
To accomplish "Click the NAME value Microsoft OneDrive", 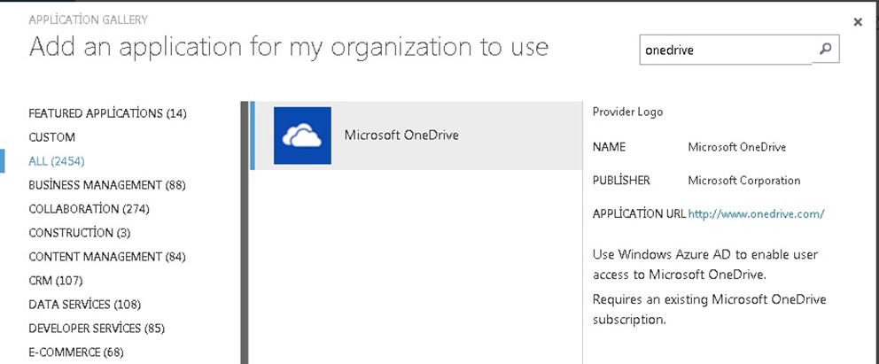I will point(736,147).
